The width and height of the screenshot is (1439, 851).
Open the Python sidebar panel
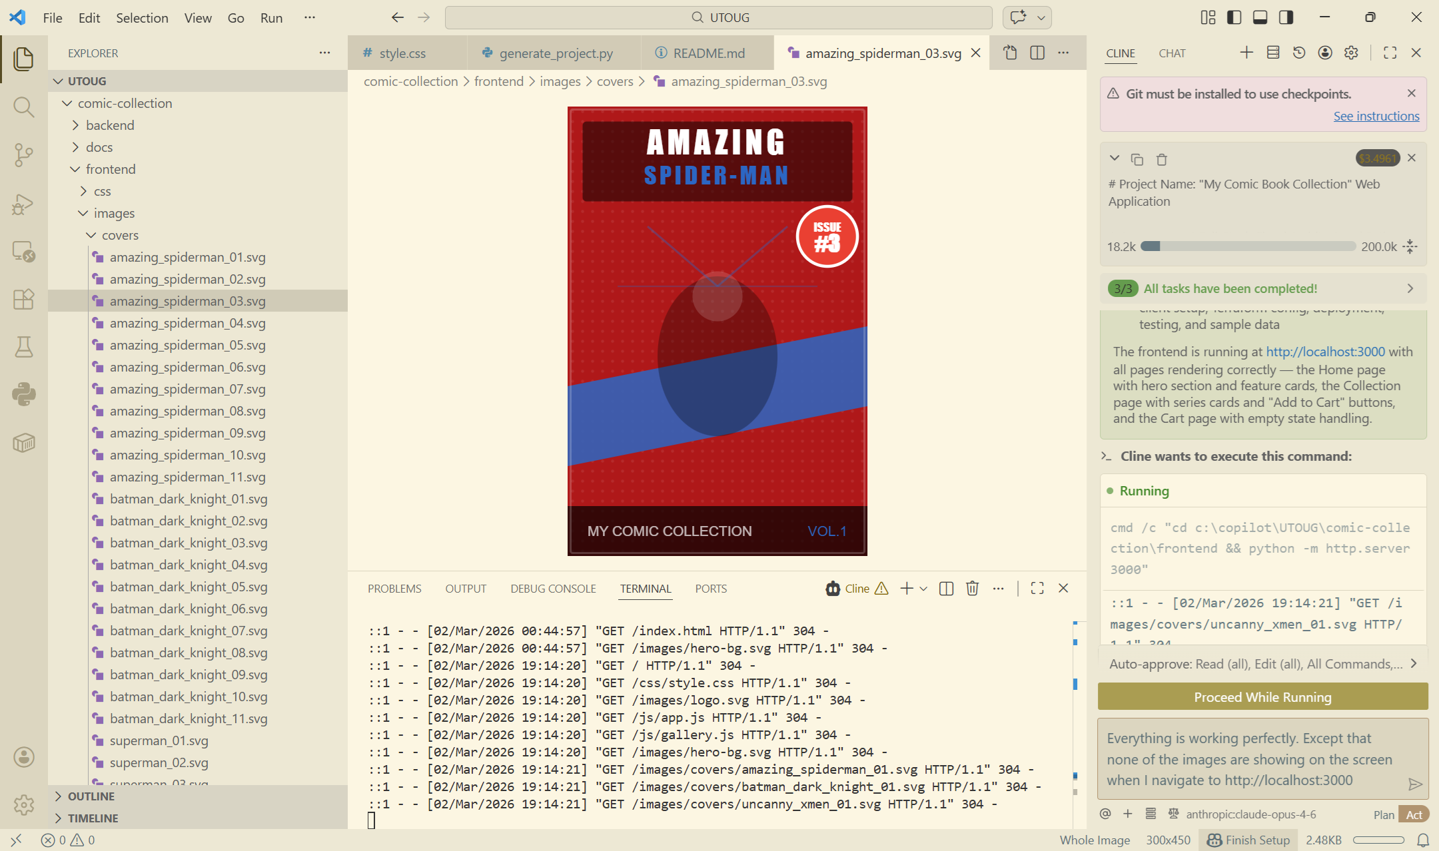tap(23, 394)
